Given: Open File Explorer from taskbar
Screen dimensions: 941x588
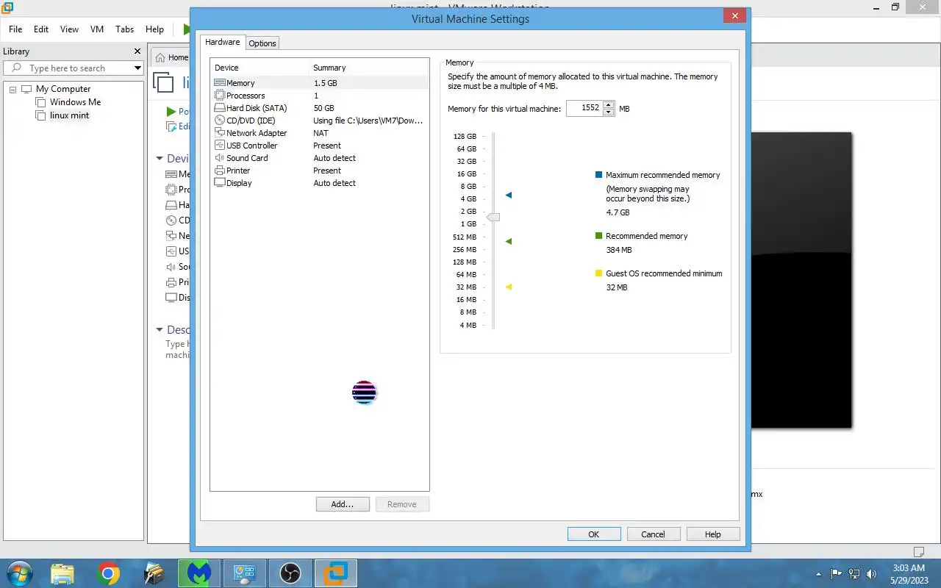Looking at the screenshot, I should [x=62, y=573].
